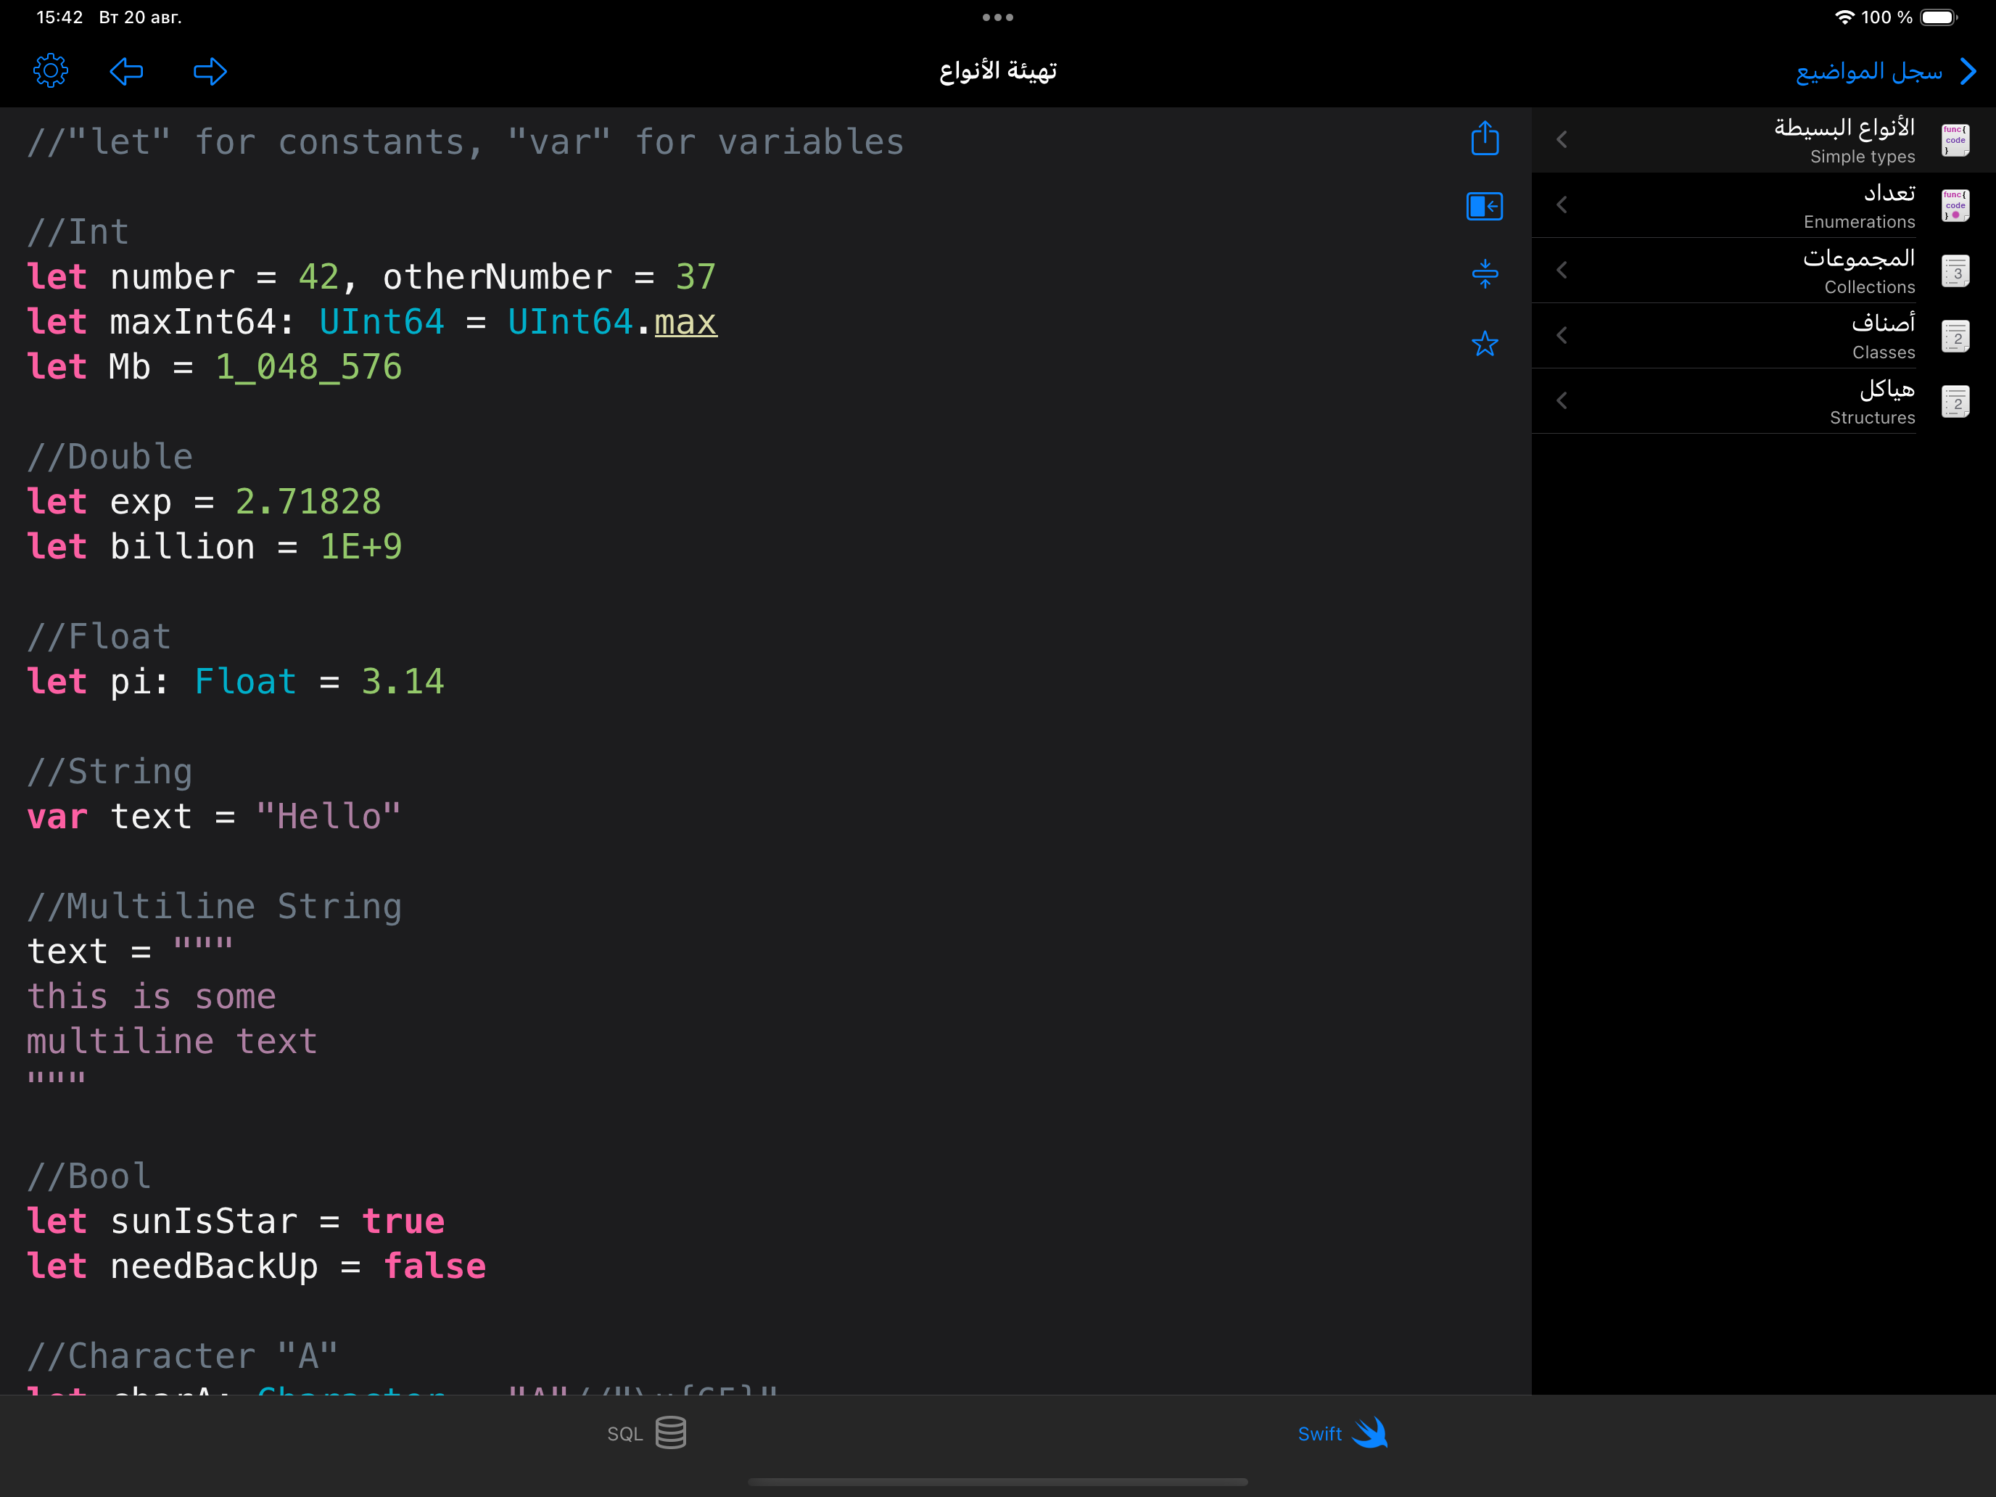Switch to the SQL tab
This screenshot has height=1497, width=1996.
(646, 1433)
